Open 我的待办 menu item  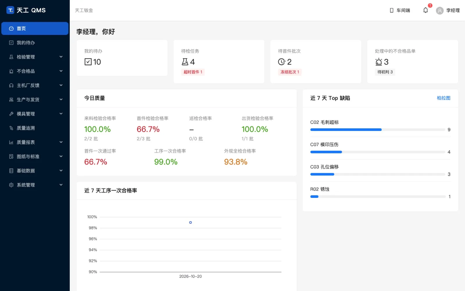point(35,43)
